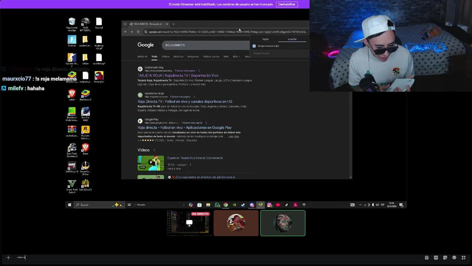Uncheck Siempre traducir inglés checkbox

point(254,46)
